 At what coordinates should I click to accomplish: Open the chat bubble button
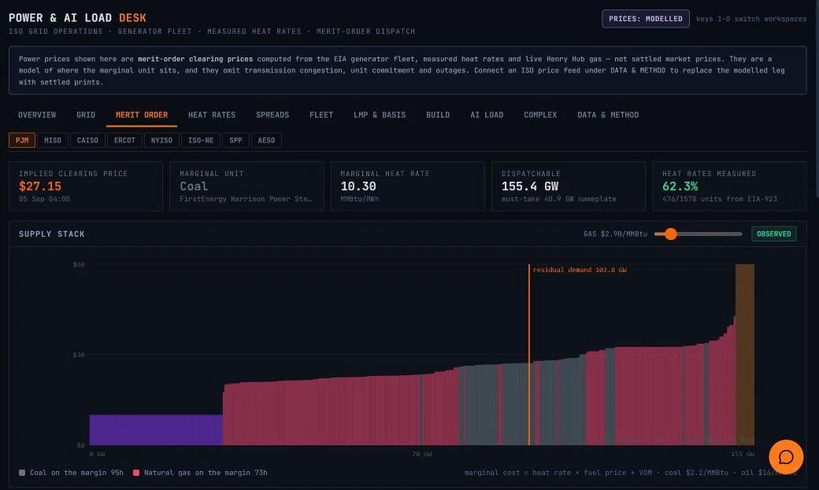(786, 457)
